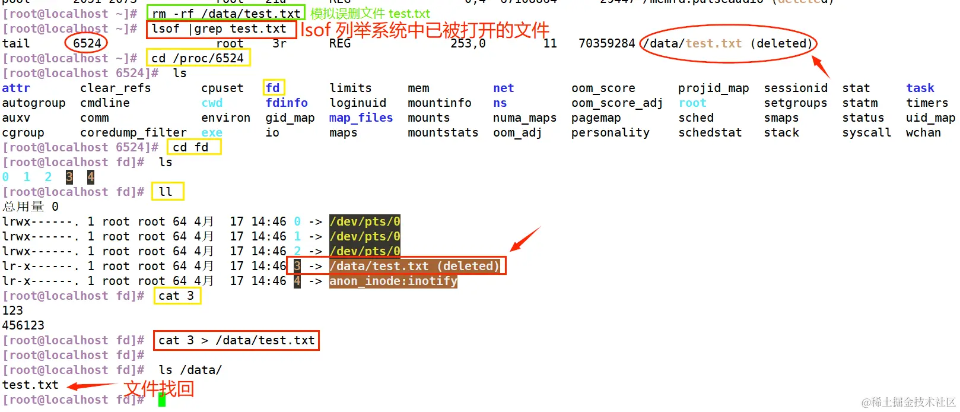The image size is (960, 412).
Task: Click the 'attr' directory entry
Action: click(16, 88)
